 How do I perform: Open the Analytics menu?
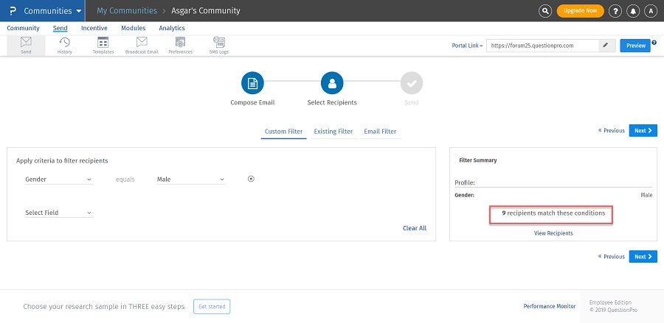[x=172, y=28]
